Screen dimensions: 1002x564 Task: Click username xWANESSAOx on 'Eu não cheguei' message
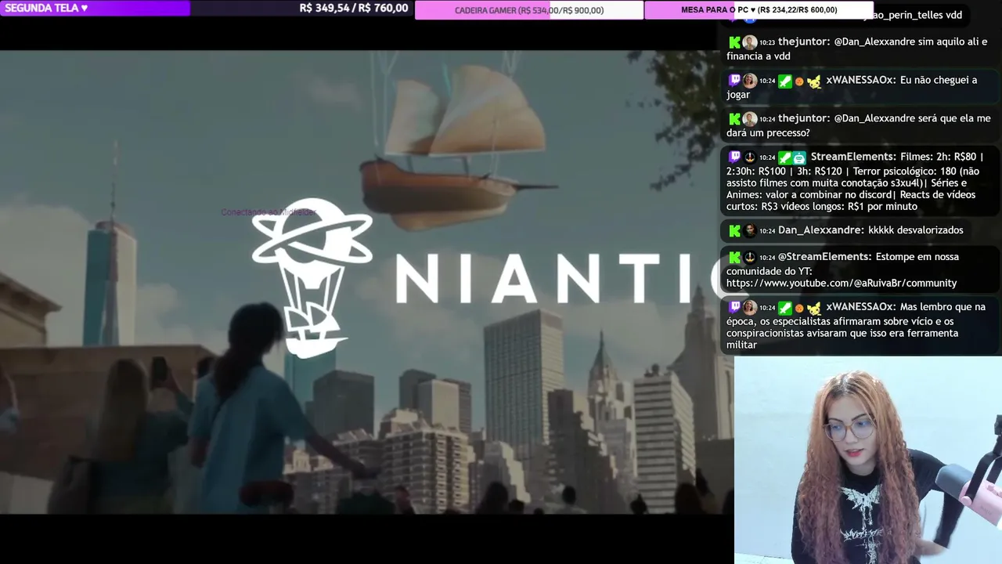tap(859, 81)
